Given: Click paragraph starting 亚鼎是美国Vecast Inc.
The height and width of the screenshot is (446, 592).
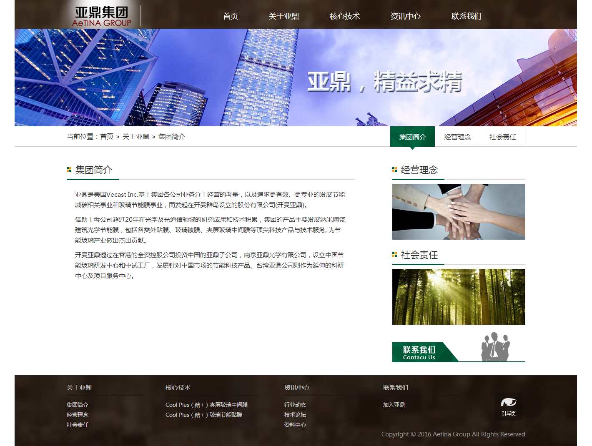Looking at the screenshot, I should (x=210, y=200).
